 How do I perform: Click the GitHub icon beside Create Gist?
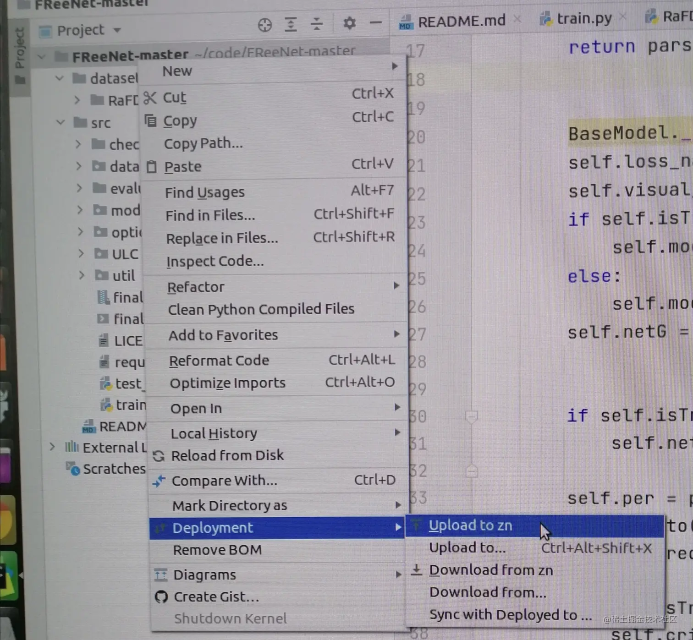point(161,597)
